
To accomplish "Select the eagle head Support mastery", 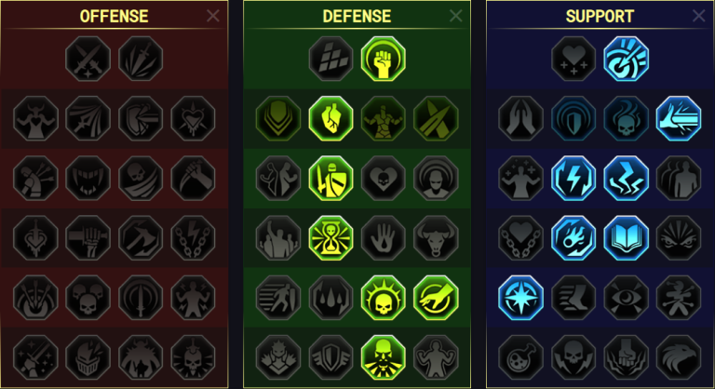I will tap(679, 357).
